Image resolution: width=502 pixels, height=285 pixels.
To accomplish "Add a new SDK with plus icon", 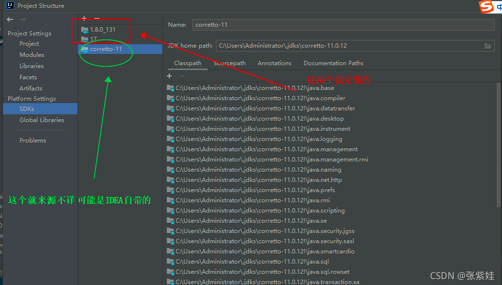I will [x=84, y=18].
